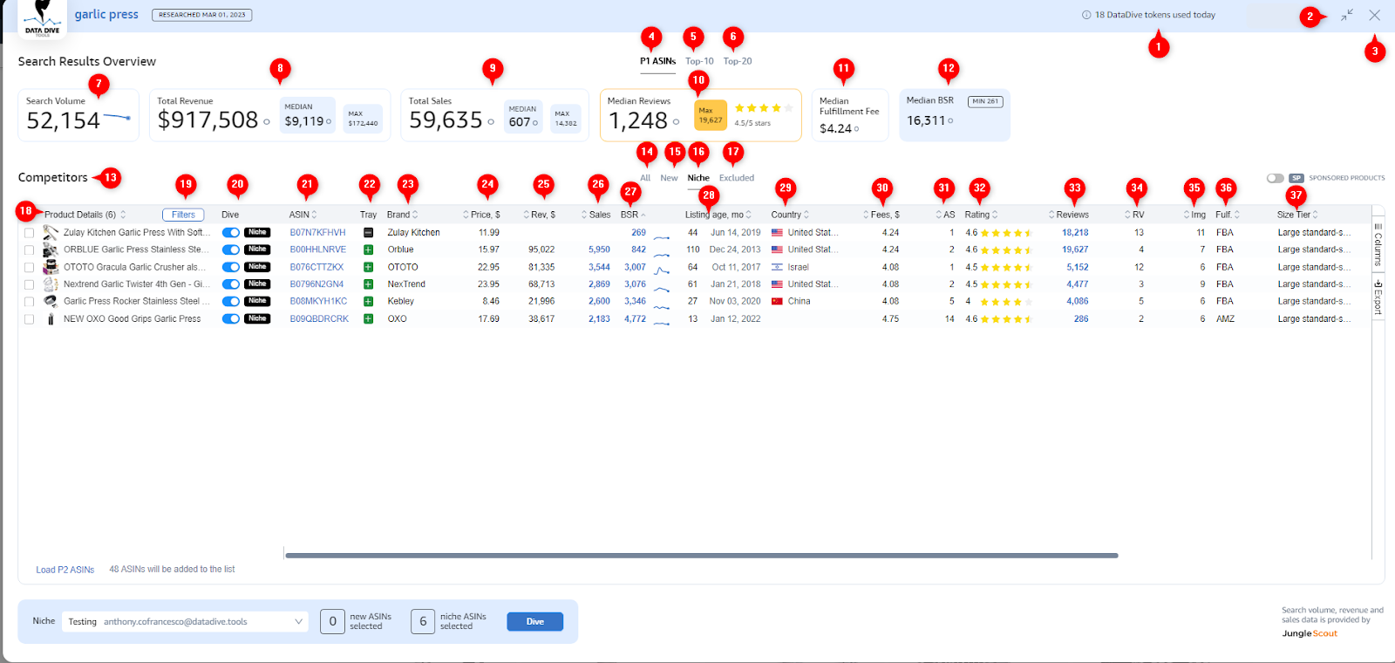Toggle Dive switch for ORBLUE row
The image size is (1395, 663).
click(x=231, y=249)
